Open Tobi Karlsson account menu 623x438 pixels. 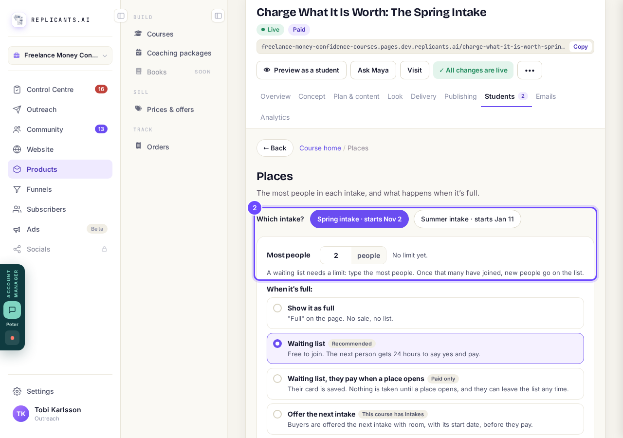point(60,414)
